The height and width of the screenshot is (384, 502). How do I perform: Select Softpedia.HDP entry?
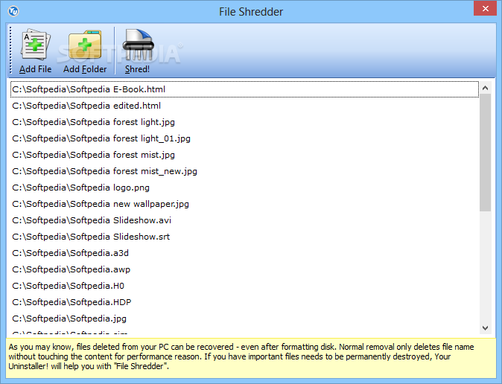244,302
